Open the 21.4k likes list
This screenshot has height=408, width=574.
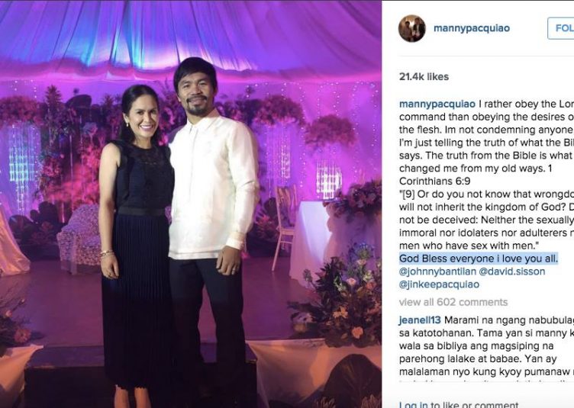[424, 77]
